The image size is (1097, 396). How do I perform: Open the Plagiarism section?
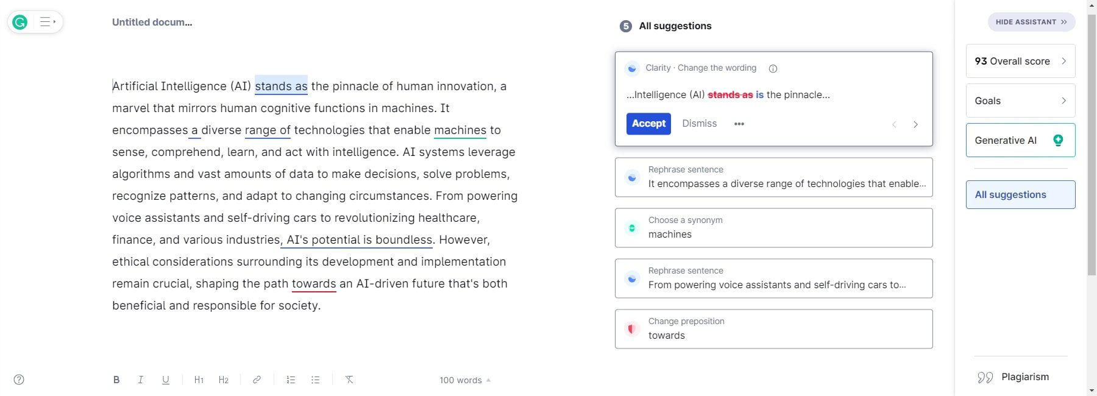(x=1024, y=377)
